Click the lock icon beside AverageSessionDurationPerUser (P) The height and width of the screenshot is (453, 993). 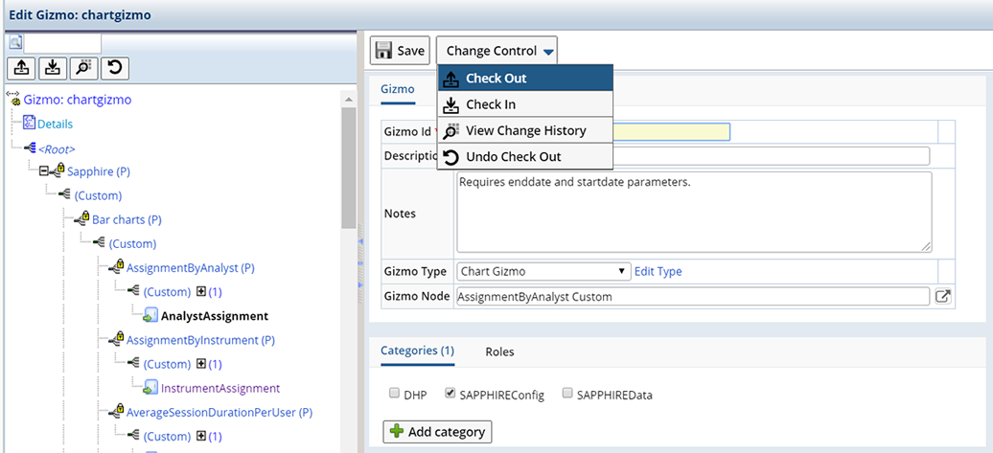click(117, 411)
